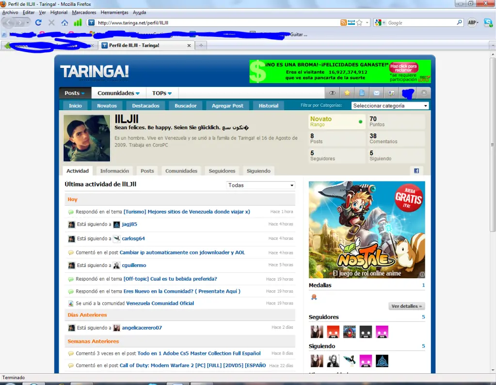Click the red robot follower avatar

pos(333,332)
